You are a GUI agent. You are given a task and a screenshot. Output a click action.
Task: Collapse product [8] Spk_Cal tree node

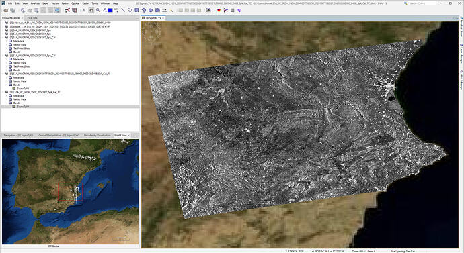(3, 56)
